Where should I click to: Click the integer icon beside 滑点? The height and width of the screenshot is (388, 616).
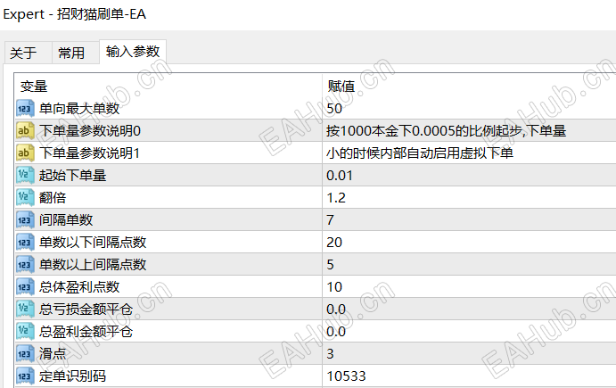pyautogui.click(x=25, y=354)
